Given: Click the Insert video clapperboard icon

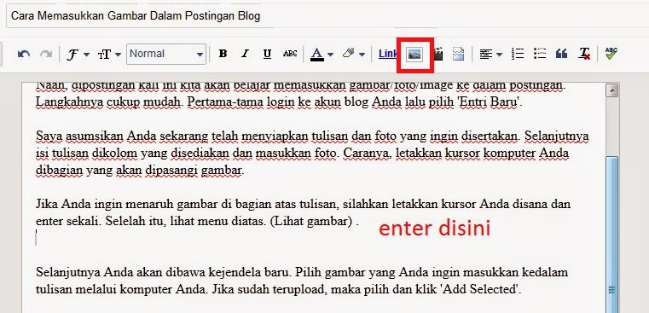Looking at the screenshot, I should (x=437, y=54).
